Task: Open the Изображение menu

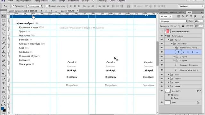Action: pos(41,1)
